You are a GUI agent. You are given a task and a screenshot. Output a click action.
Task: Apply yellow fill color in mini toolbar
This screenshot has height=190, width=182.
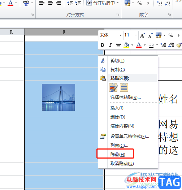(x=126, y=45)
